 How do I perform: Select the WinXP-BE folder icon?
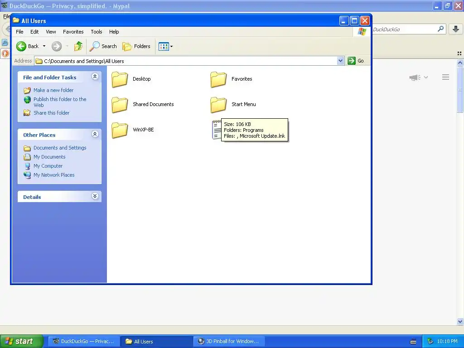(120, 130)
